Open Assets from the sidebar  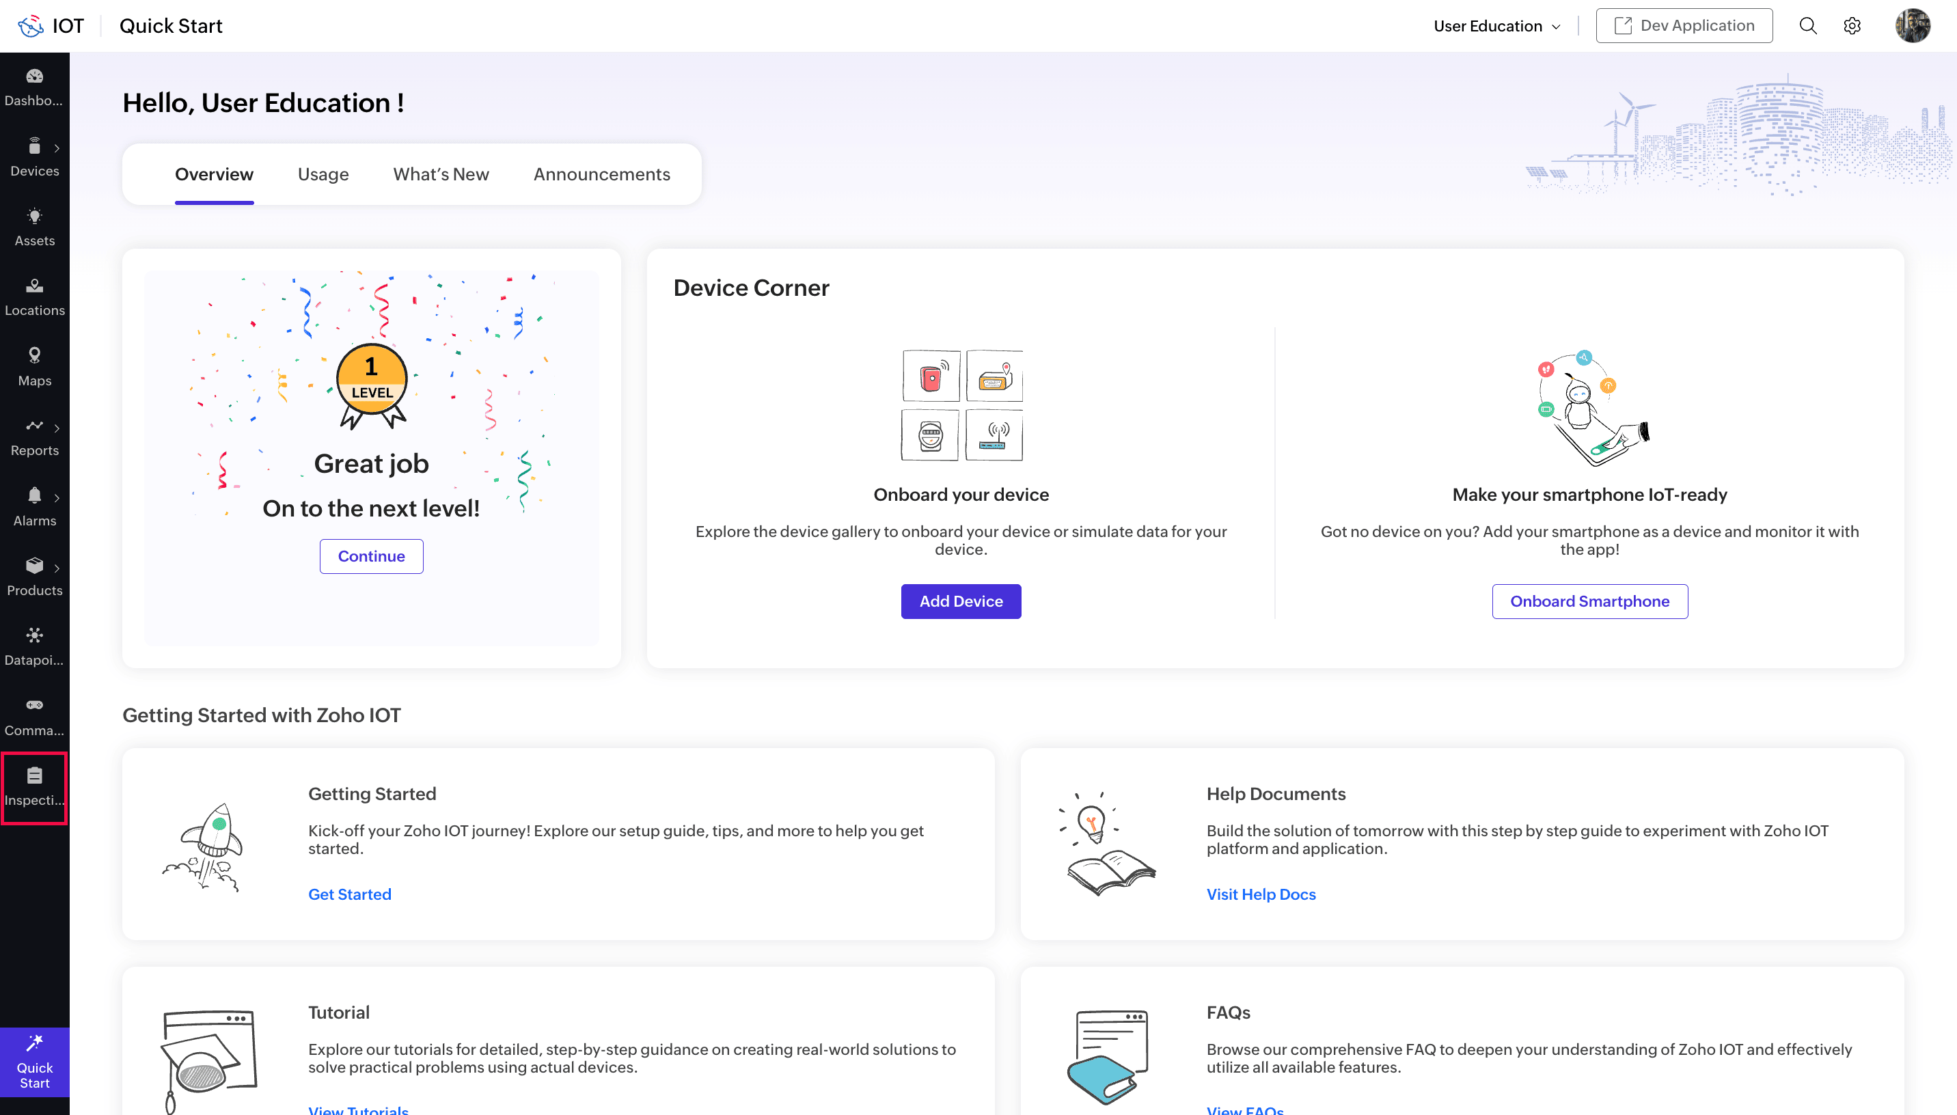(x=34, y=227)
